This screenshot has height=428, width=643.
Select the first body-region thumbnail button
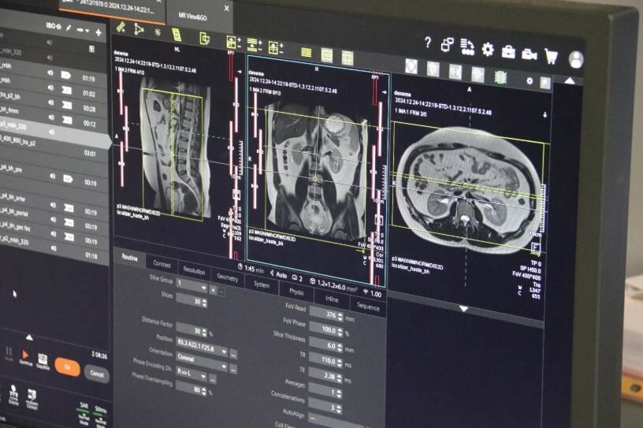(x=411, y=66)
